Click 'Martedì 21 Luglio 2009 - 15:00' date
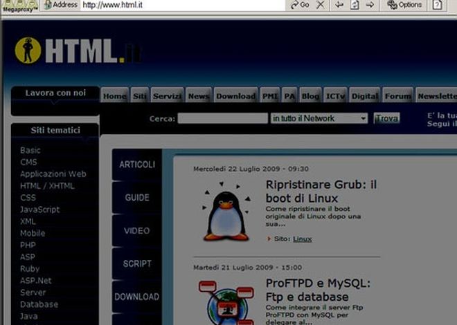 [247, 267]
